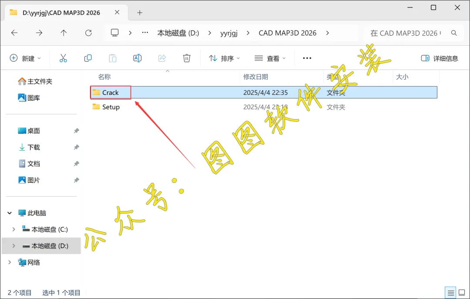Image resolution: width=470 pixels, height=299 pixels.
Task: Open the 查看 view dropdown
Action: (270, 58)
